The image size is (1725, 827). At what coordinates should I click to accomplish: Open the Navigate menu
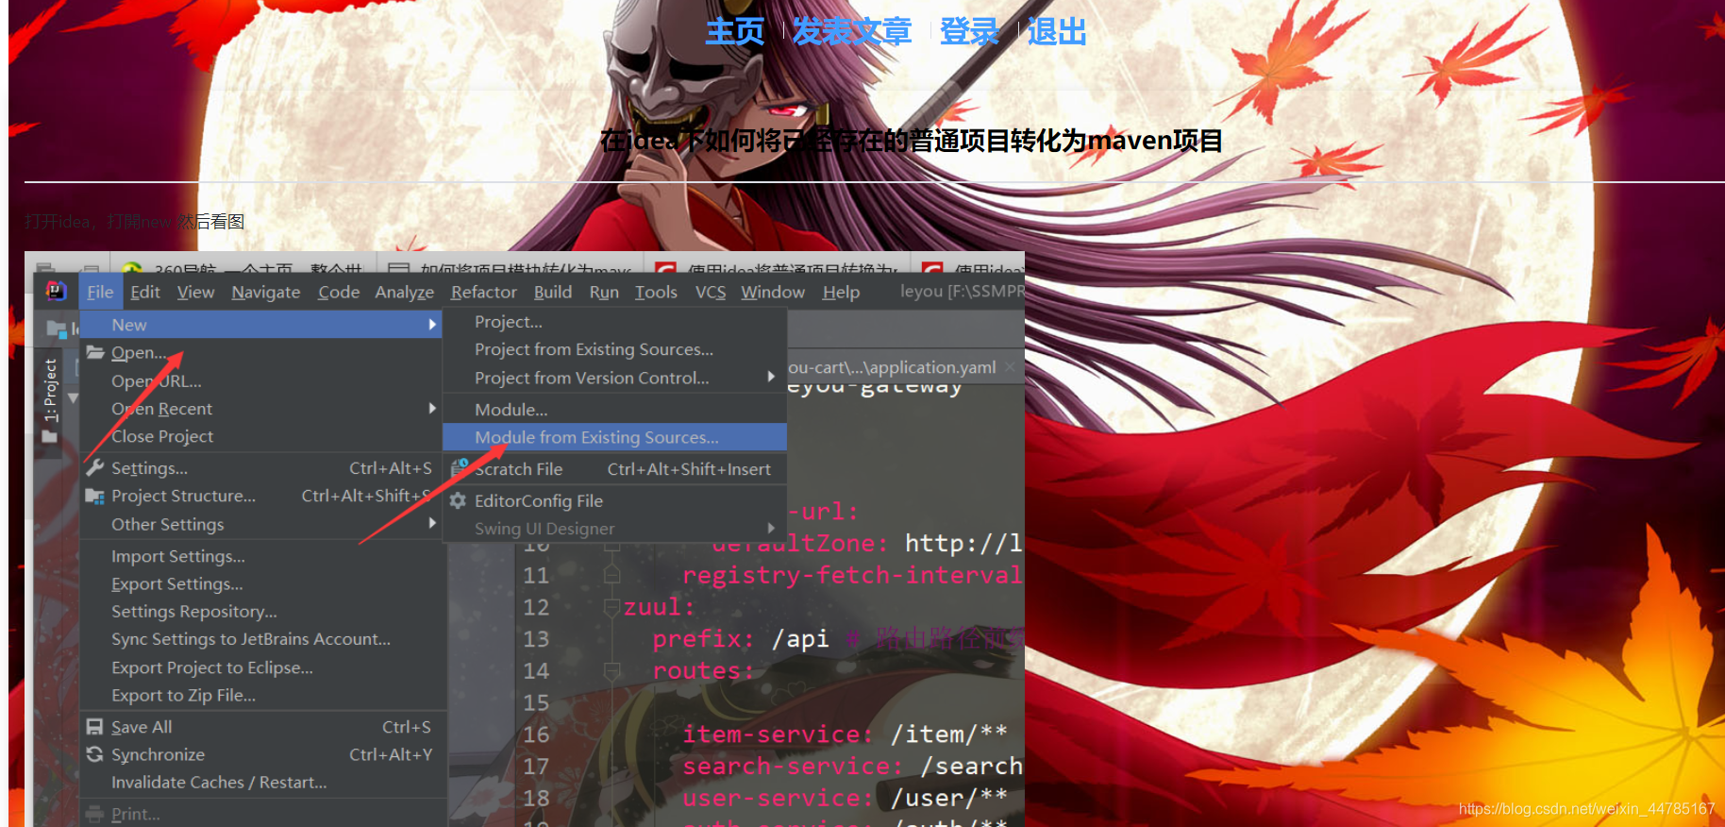266,292
